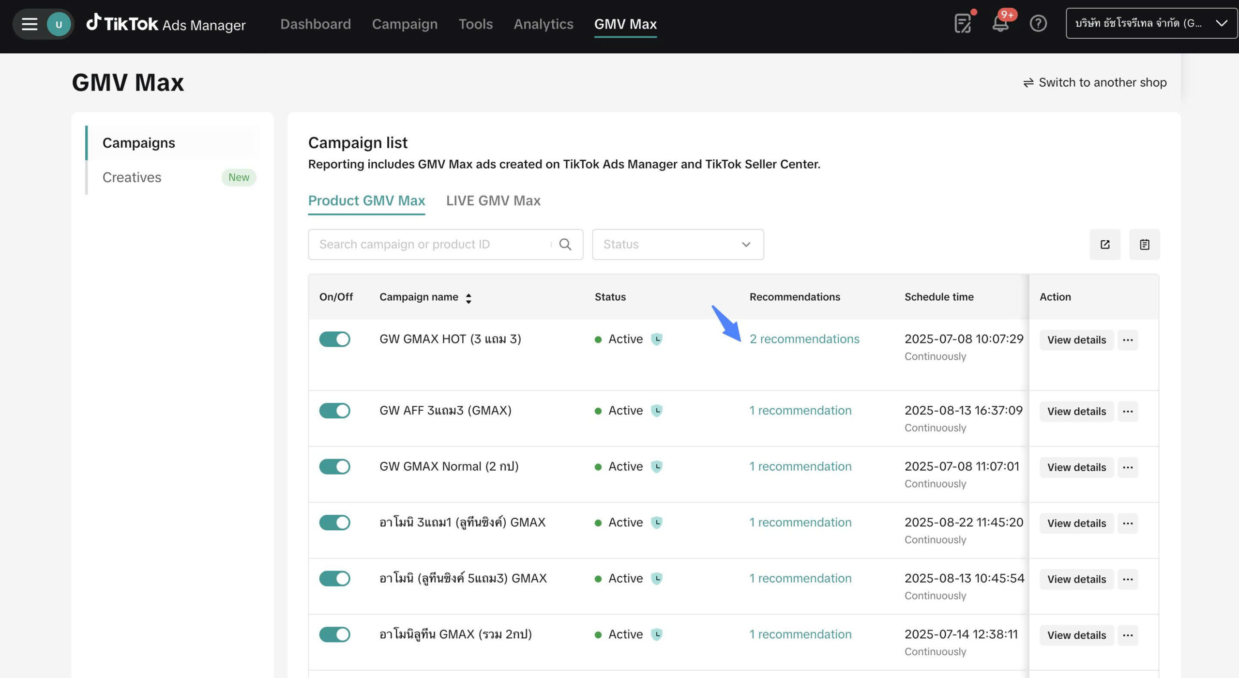Toggle off อาโมนิลูทีน GMAX (รวม 2กป) campaign
Screen dimensions: 1239x678
334,634
